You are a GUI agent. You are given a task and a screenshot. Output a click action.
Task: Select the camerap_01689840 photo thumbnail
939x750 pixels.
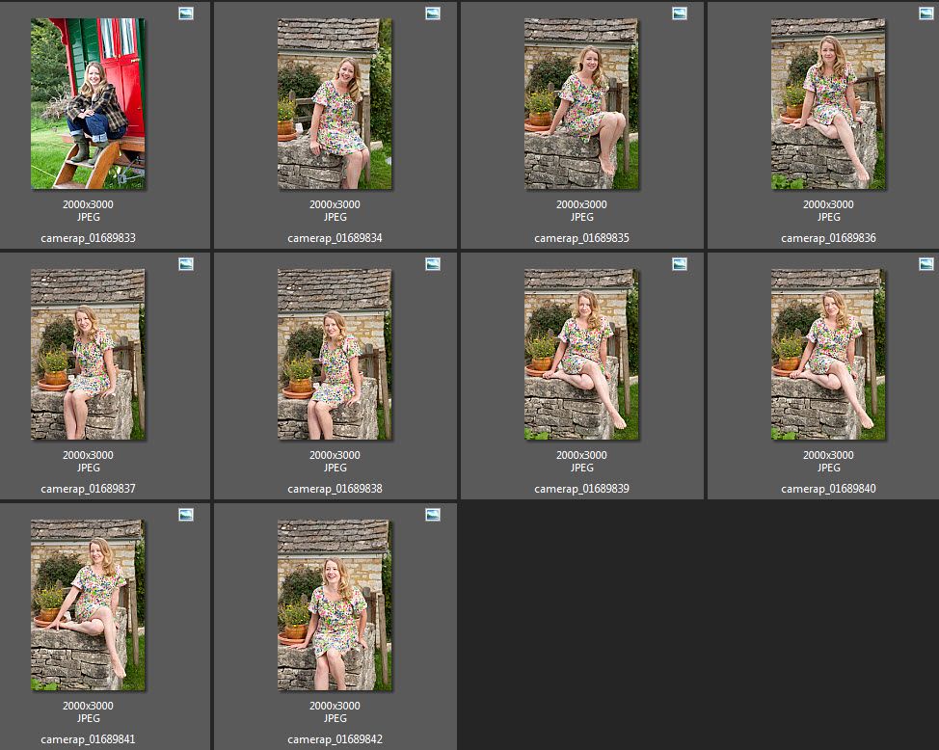coord(828,354)
